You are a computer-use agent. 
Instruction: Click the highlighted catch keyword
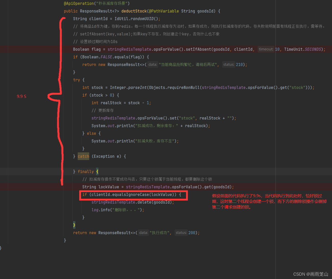tap(83, 156)
